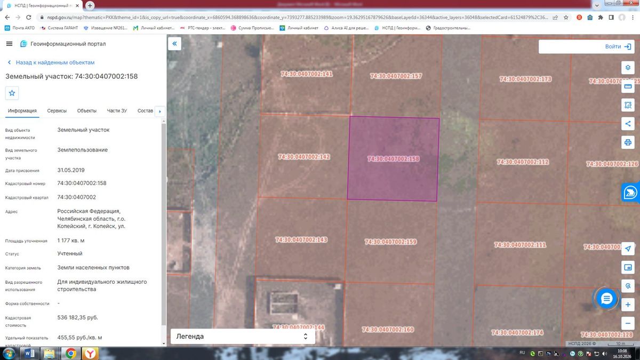Viewport: 640px width, 360px height.
Task: Select the Состав tab
Action: [145, 111]
